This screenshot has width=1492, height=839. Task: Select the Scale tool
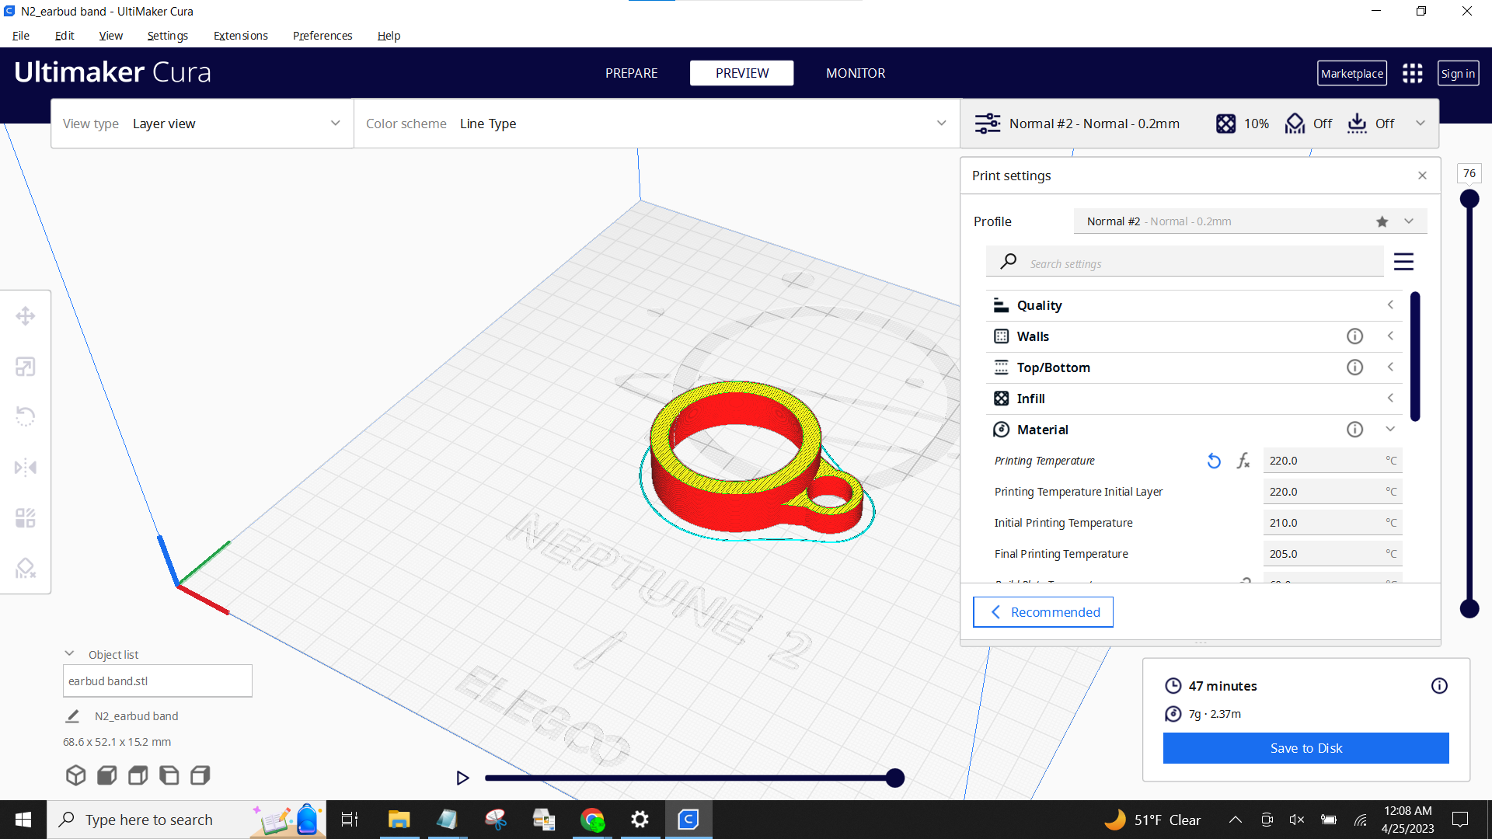[26, 366]
